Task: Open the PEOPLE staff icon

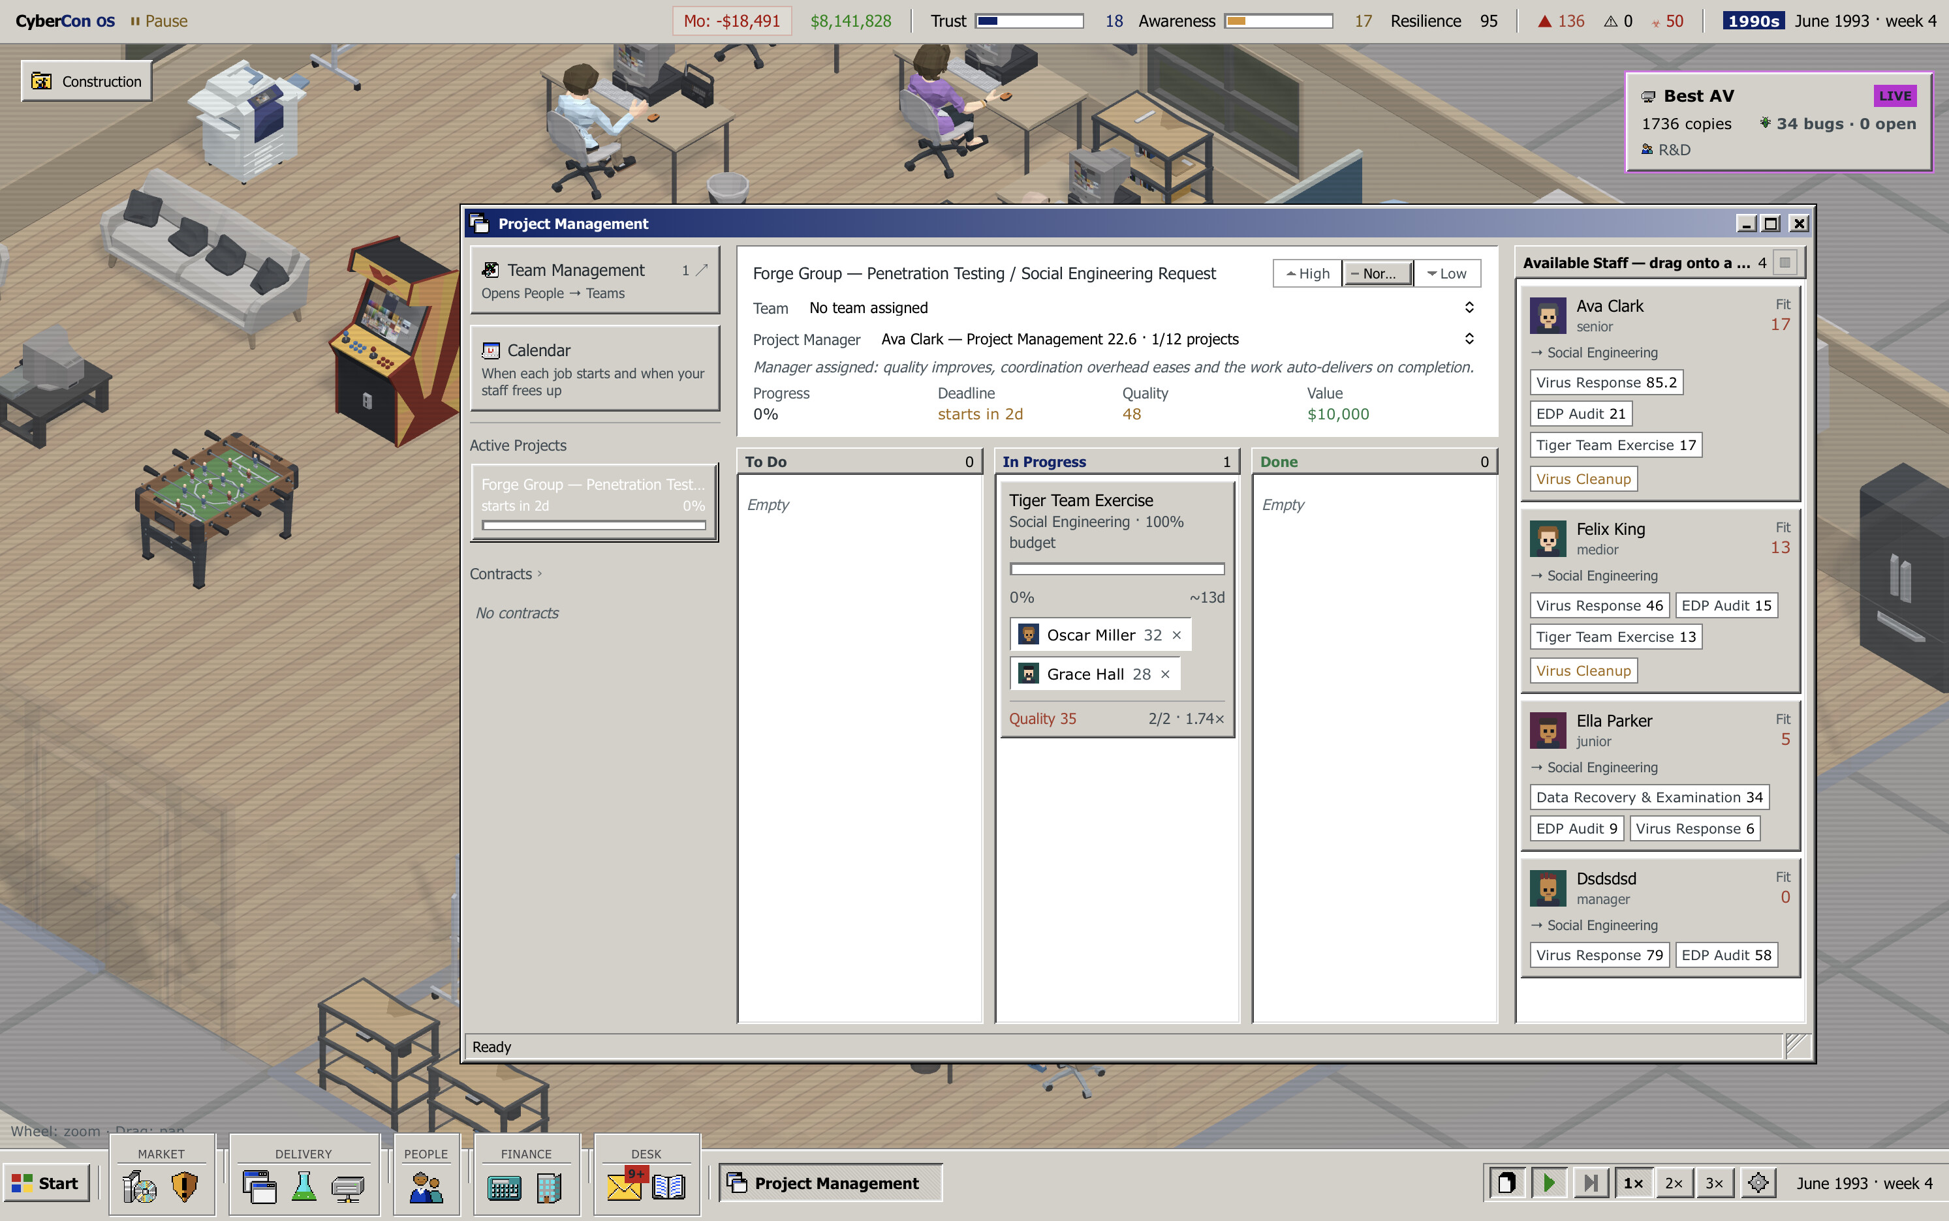Action: tap(426, 1186)
